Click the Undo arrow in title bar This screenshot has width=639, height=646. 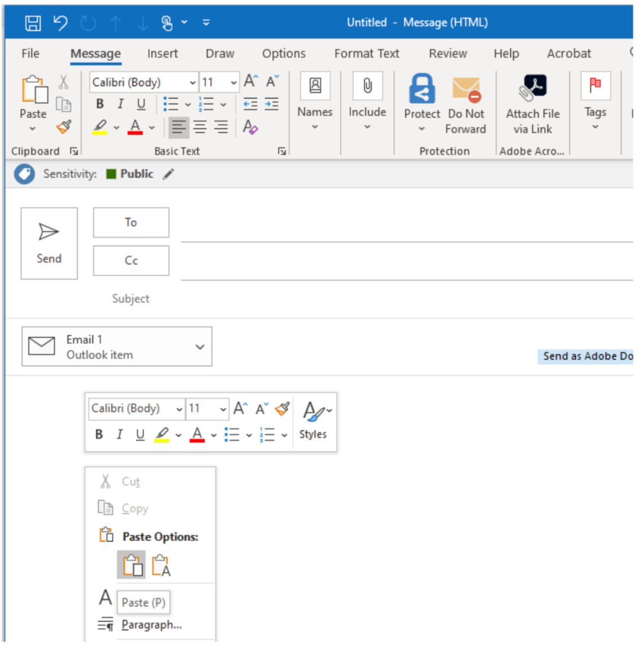pyautogui.click(x=60, y=23)
